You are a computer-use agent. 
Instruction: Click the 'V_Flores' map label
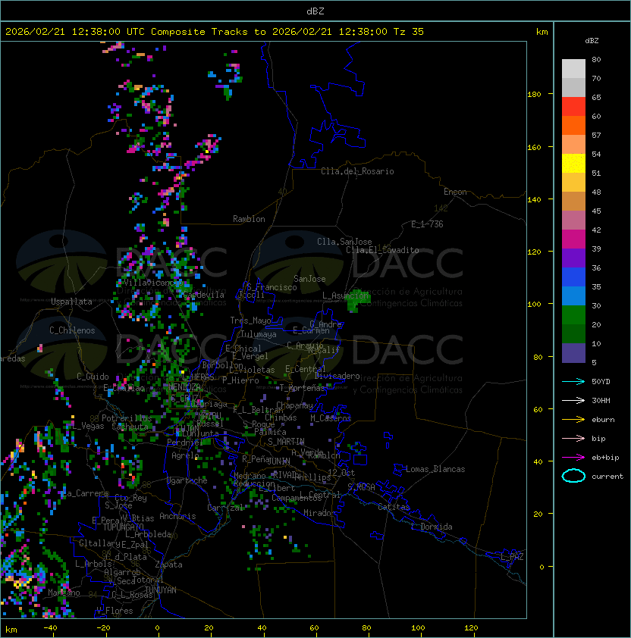coord(115,611)
